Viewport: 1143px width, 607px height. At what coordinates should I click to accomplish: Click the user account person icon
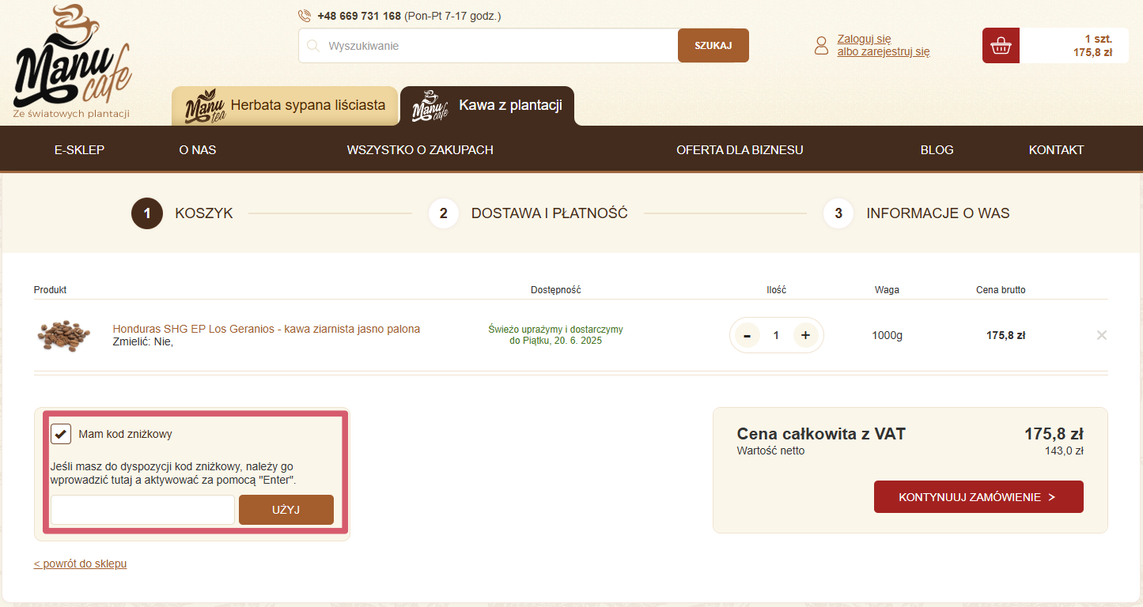(x=821, y=46)
